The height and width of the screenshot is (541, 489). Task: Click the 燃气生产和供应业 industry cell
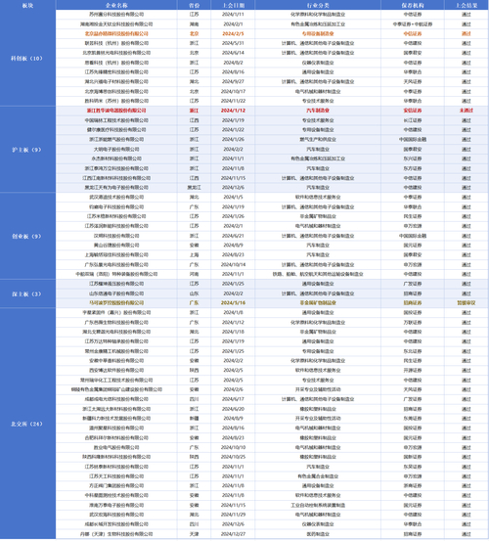coord(318,139)
